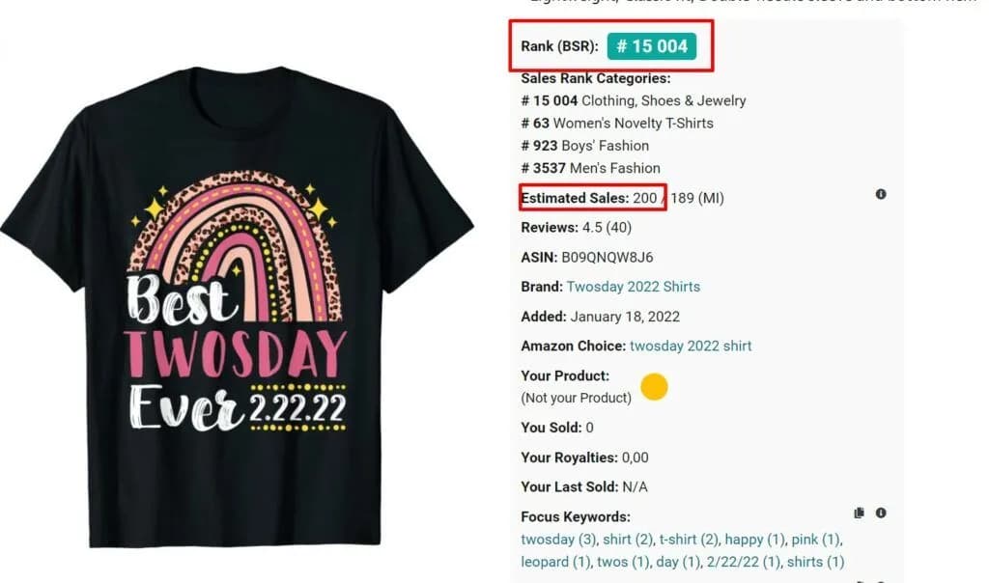Open the Twosday 2022 Shirts brand link
Viewport: 989px width, 583px height.
coord(633,287)
